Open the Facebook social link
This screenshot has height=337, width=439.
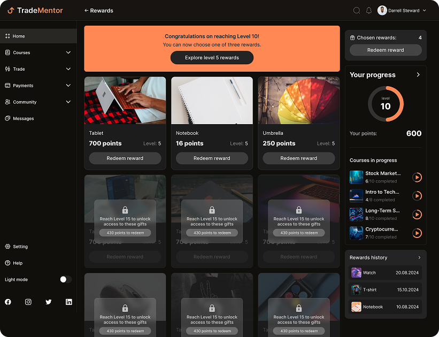pos(8,302)
